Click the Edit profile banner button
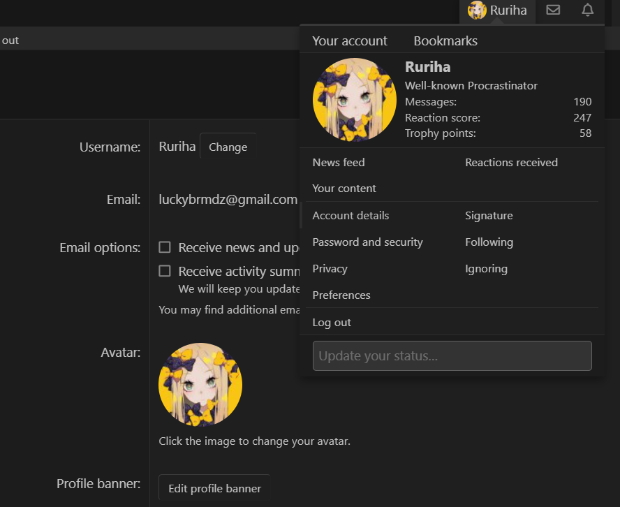This screenshot has width=620, height=507. [214, 488]
